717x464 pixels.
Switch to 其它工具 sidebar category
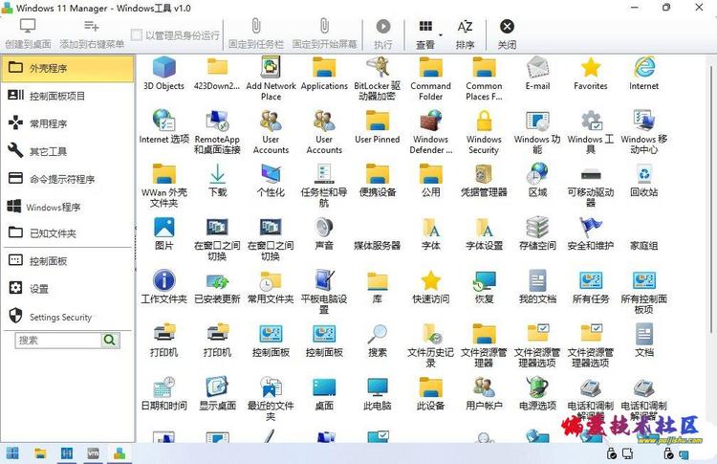point(68,151)
